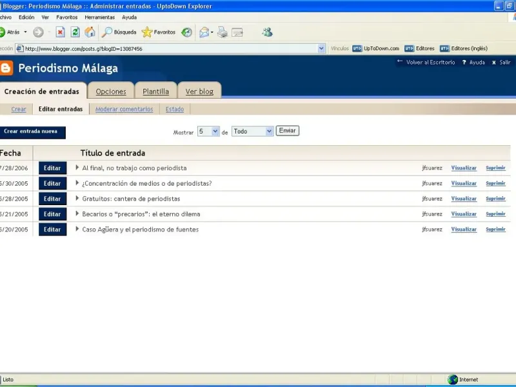Screen dimensions: 516x387
Task: Expand the 'Al final, no trabajo como periodista' entry
Action: click(x=77, y=168)
